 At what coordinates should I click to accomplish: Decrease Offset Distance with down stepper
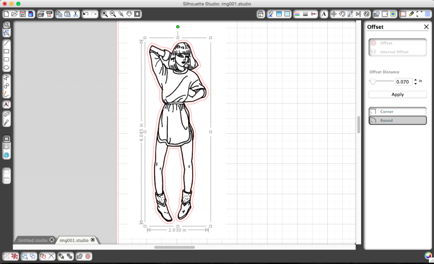[x=415, y=84]
